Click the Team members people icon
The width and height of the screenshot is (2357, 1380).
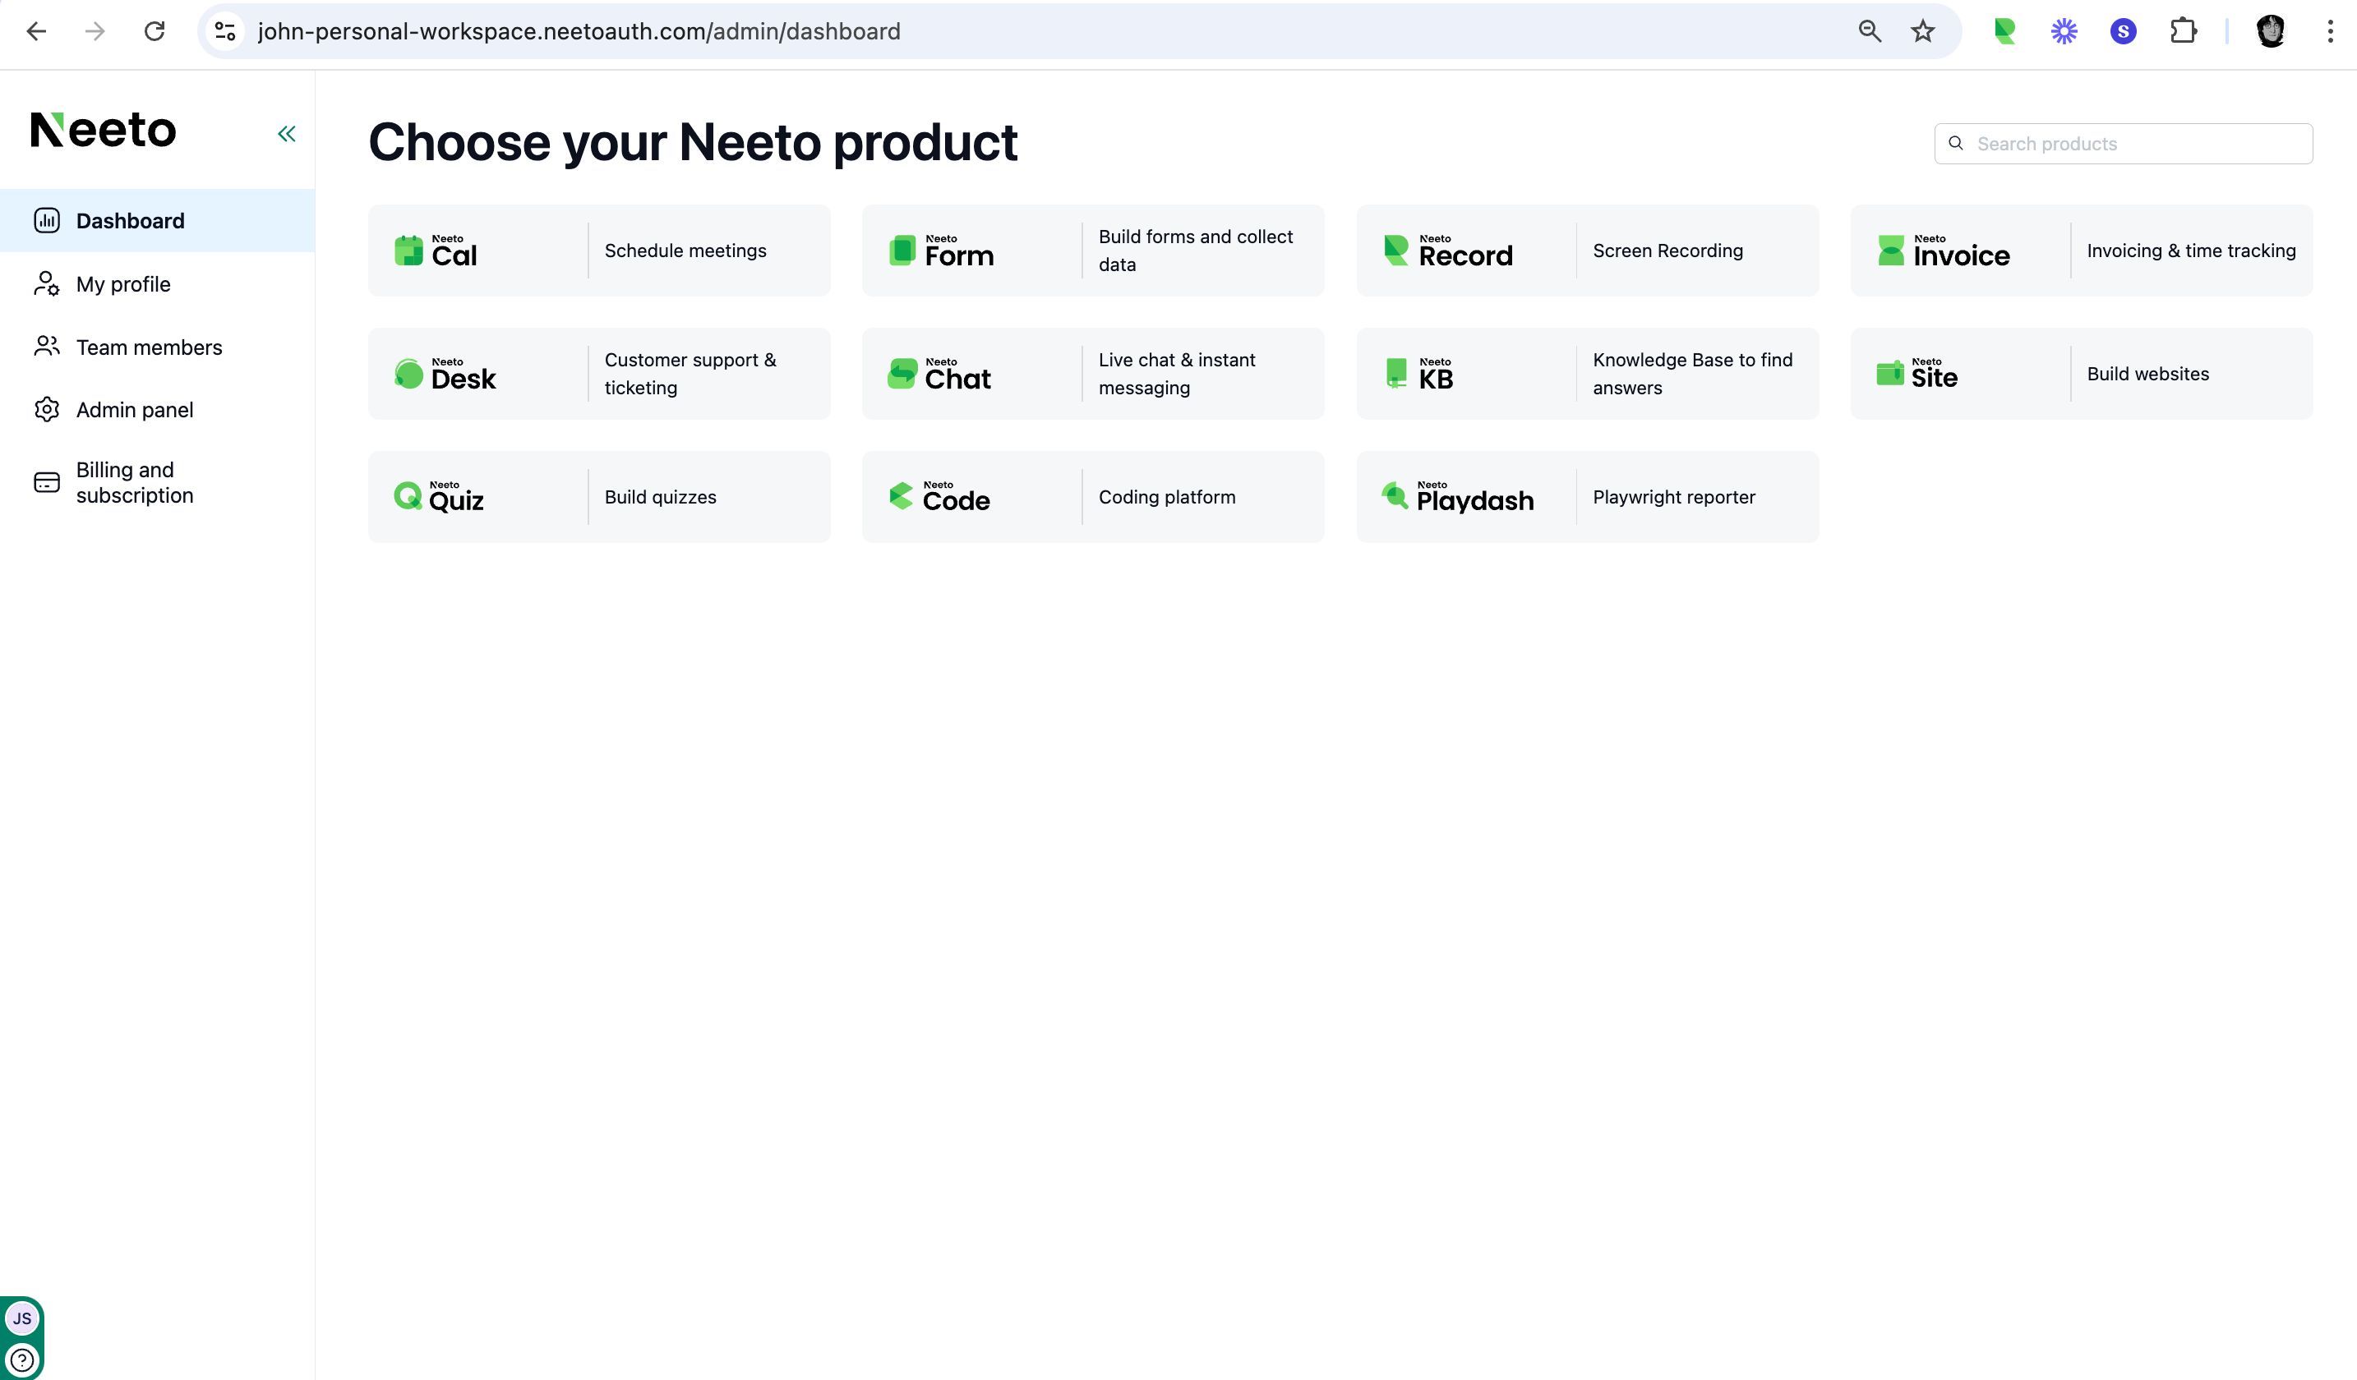tap(47, 347)
